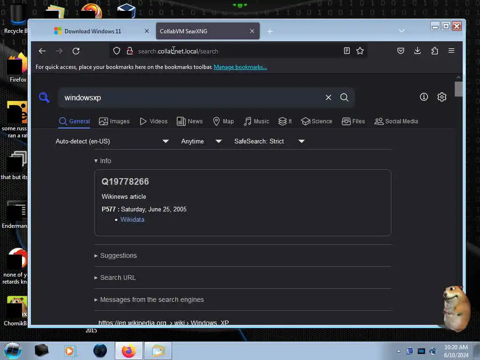The image size is (480, 360).
Task: Expand the Suggestions section
Action: [x=115, y=255]
